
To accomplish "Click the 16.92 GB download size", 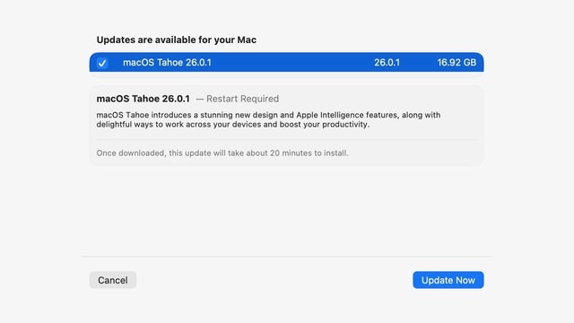I will [x=457, y=63].
